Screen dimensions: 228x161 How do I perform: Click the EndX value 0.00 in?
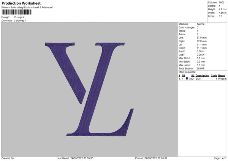[201, 51]
